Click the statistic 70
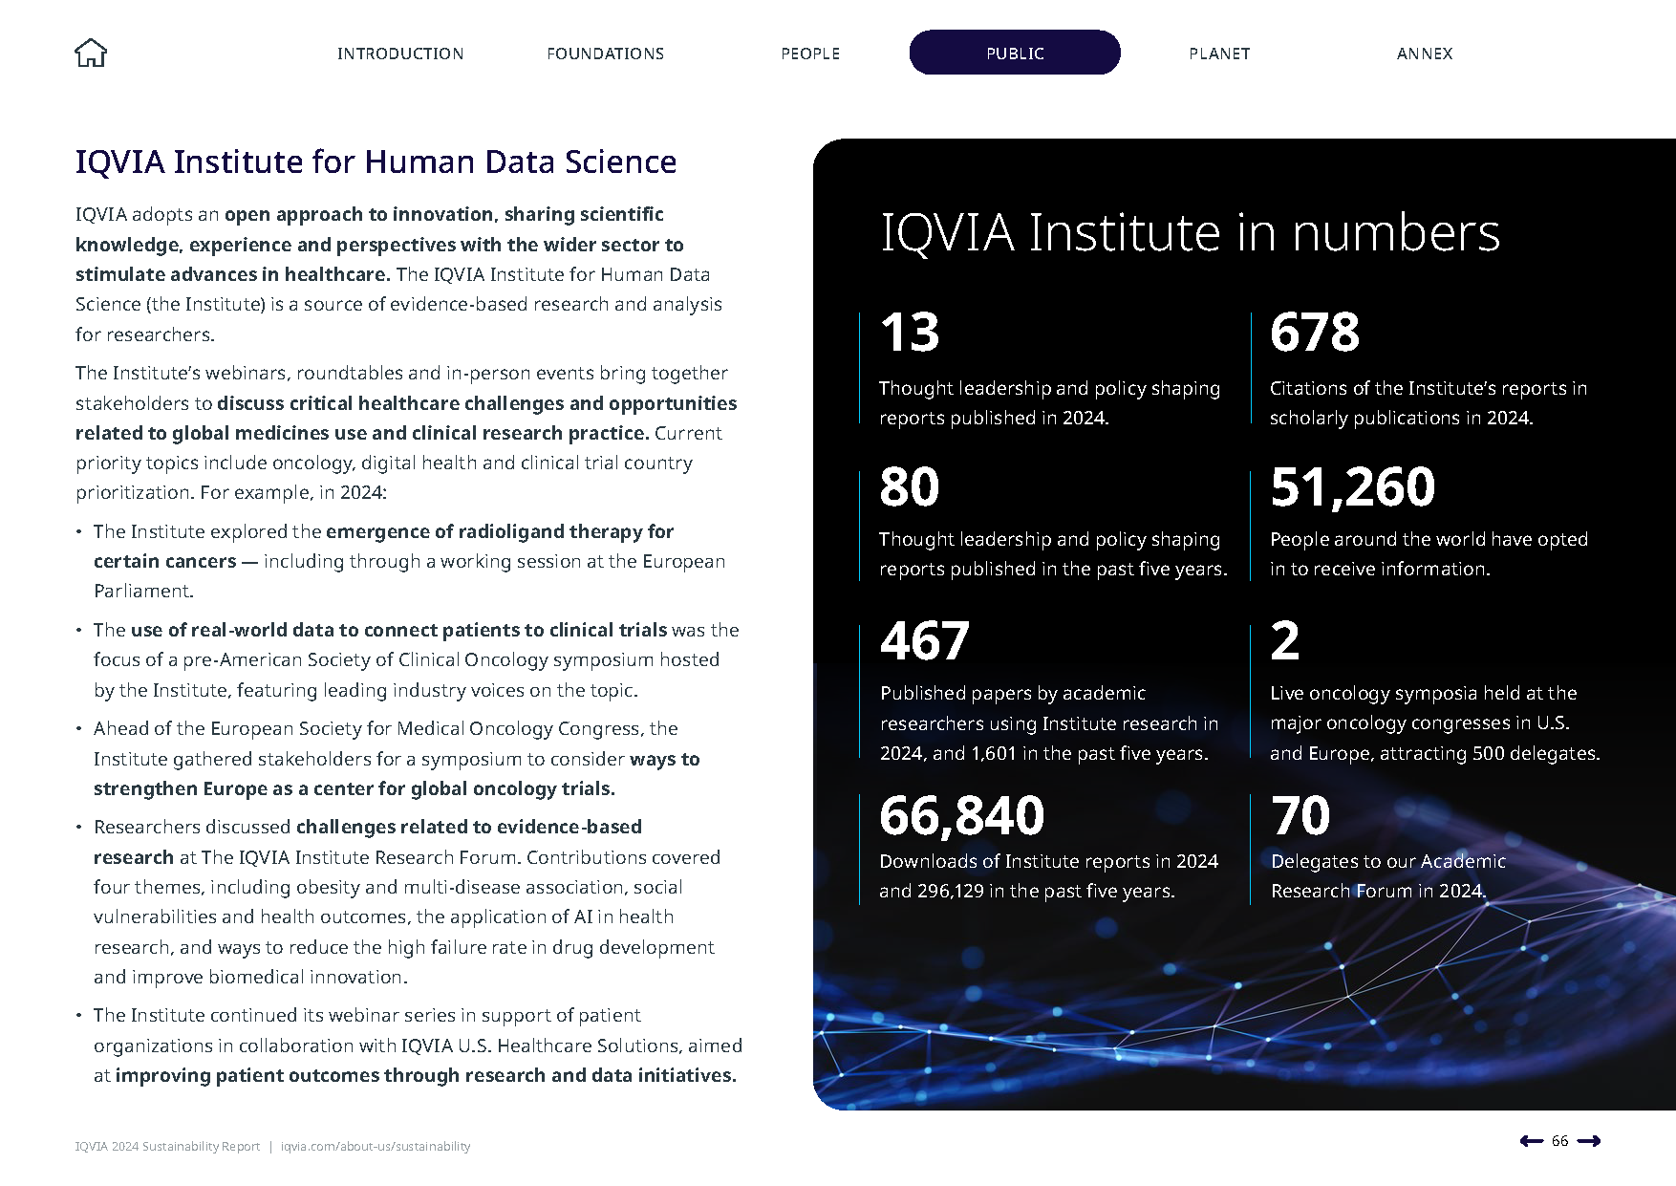The image size is (1676, 1186). coord(1300,815)
